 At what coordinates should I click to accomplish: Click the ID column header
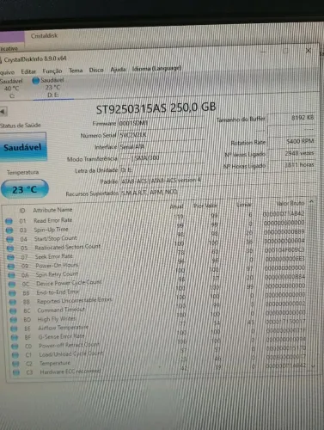tap(22, 211)
